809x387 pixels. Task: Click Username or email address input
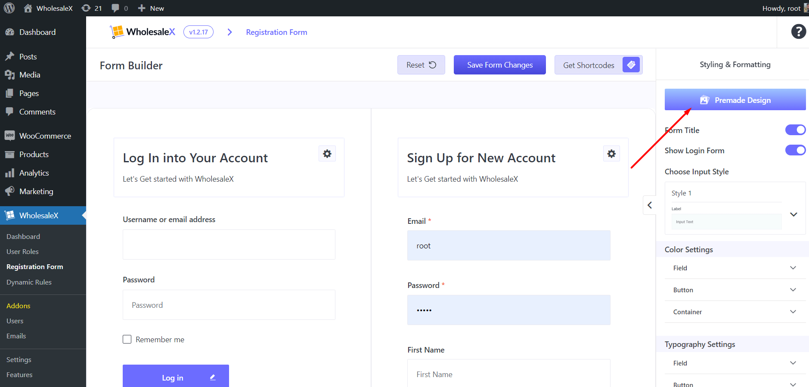[x=229, y=244]
